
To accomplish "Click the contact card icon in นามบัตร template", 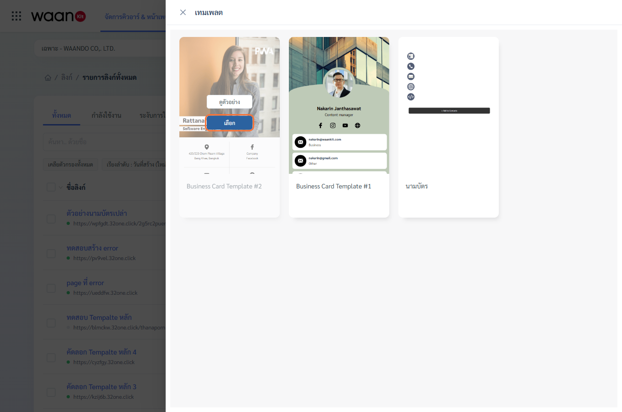I will pyautogui.click(x=411, y=56).
